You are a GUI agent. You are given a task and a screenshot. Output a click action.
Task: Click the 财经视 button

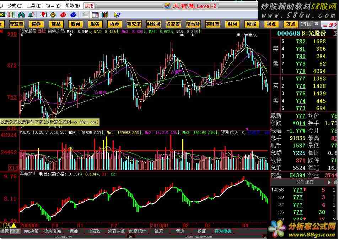[x=154, y=24]
